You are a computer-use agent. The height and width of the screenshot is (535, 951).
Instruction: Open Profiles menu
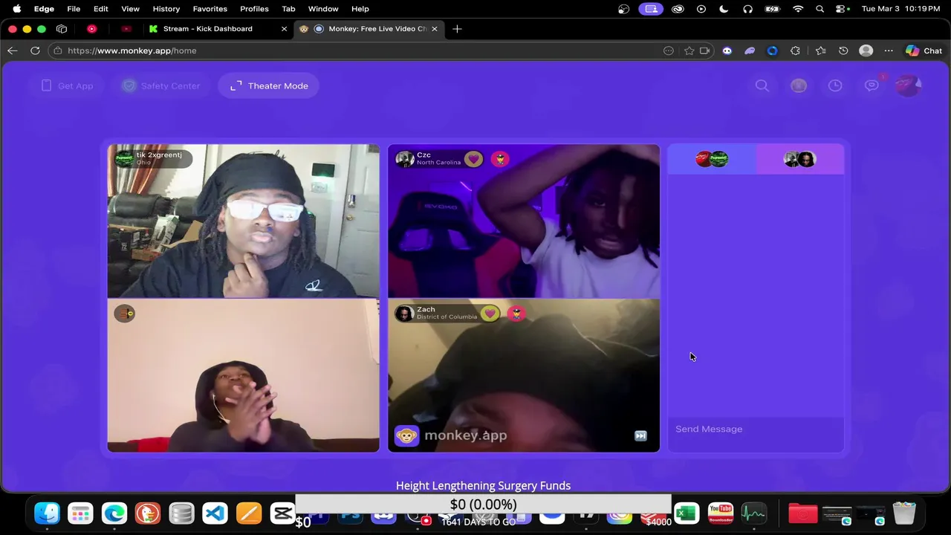coord(254,9)
